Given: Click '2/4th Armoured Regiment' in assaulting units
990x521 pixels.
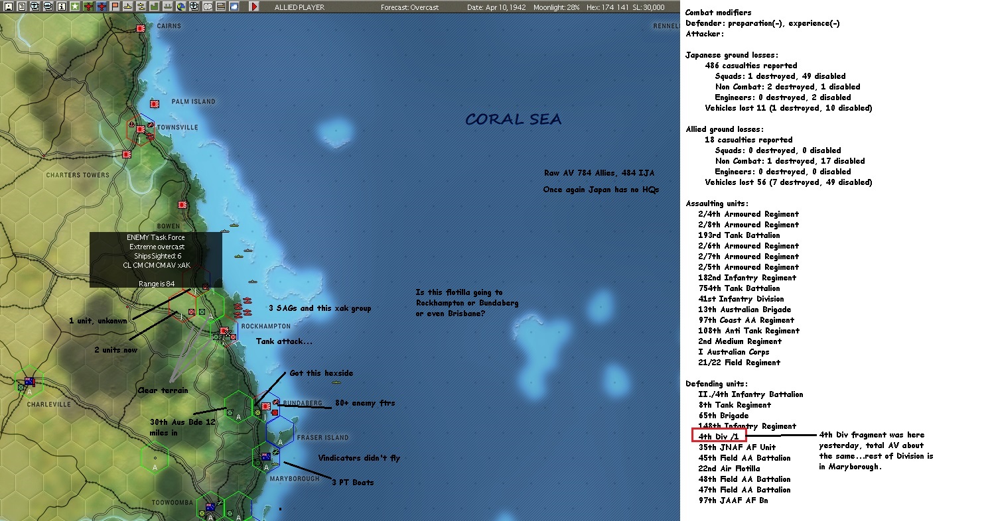Looking at the screenshot, I should (748, 214).
